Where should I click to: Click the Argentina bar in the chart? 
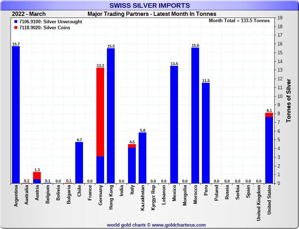(x=16, y=115)
